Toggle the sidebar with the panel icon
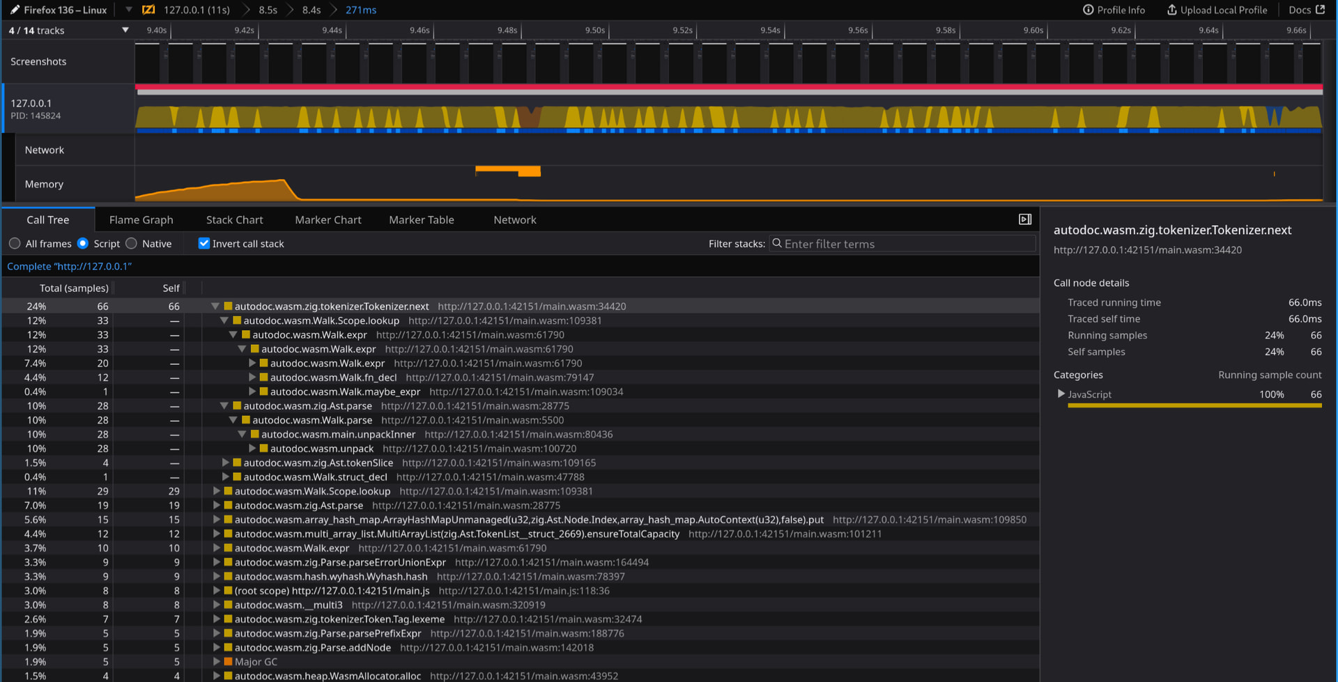 [x=1024, y=219]
